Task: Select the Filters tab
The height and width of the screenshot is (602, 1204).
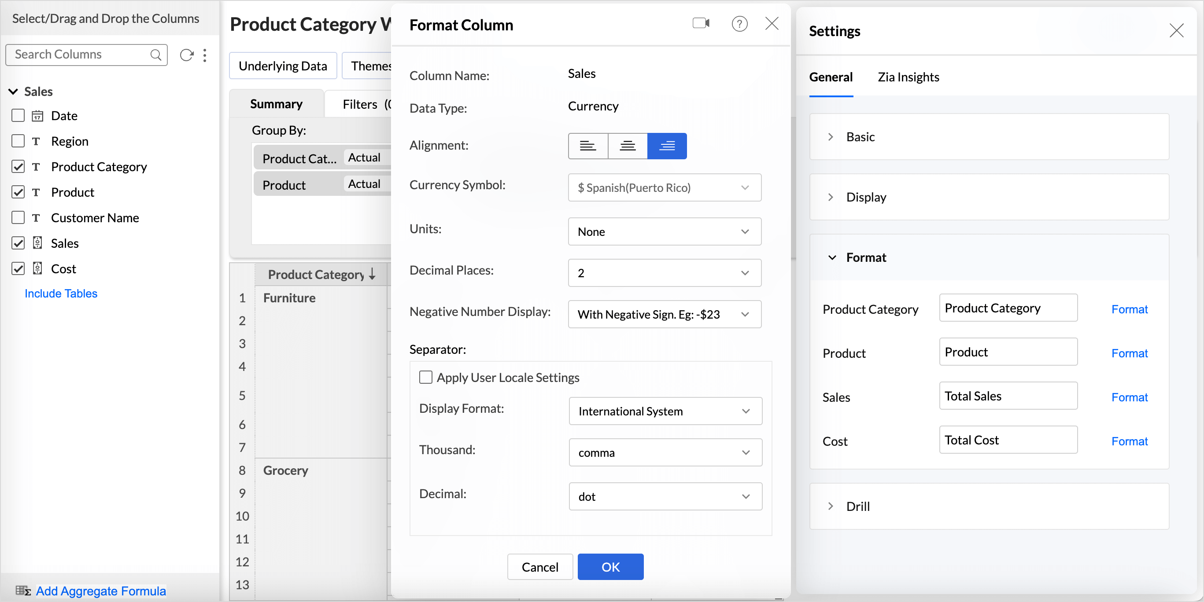Action: coord(360,104)
